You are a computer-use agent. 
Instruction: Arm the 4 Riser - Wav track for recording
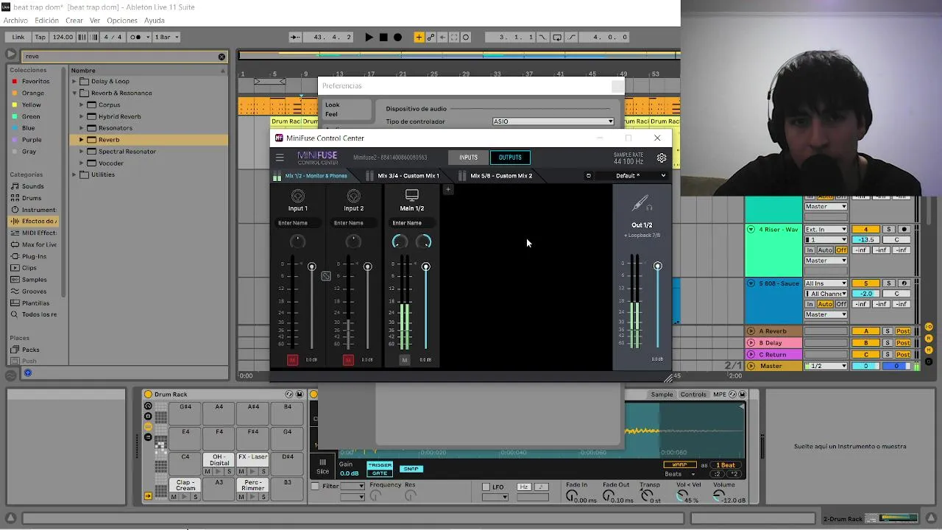(905, 230)
